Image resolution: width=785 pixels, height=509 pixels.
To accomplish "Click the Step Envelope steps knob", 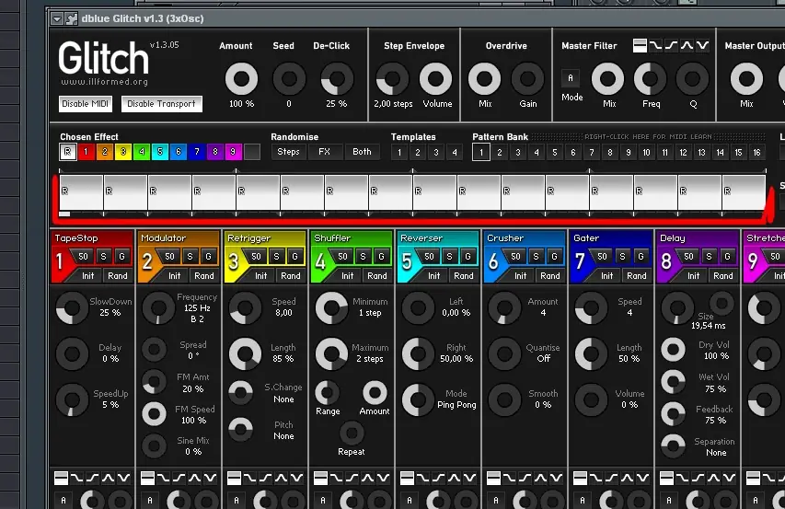I will [x=392, y=79].
